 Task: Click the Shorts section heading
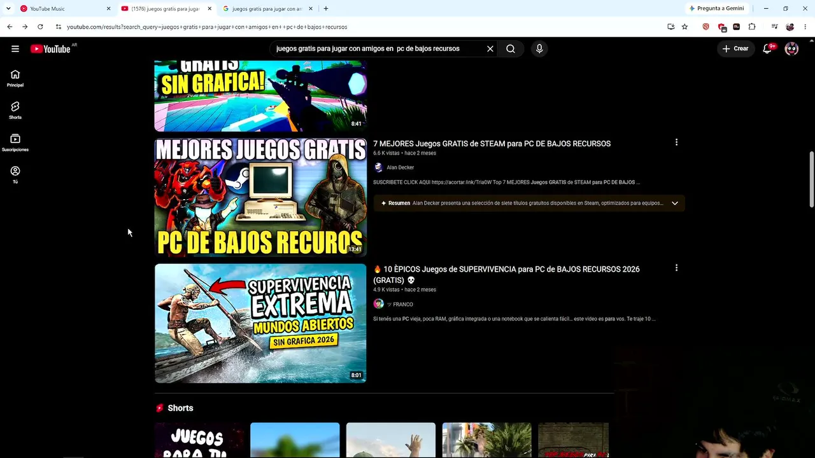point(180,408)
